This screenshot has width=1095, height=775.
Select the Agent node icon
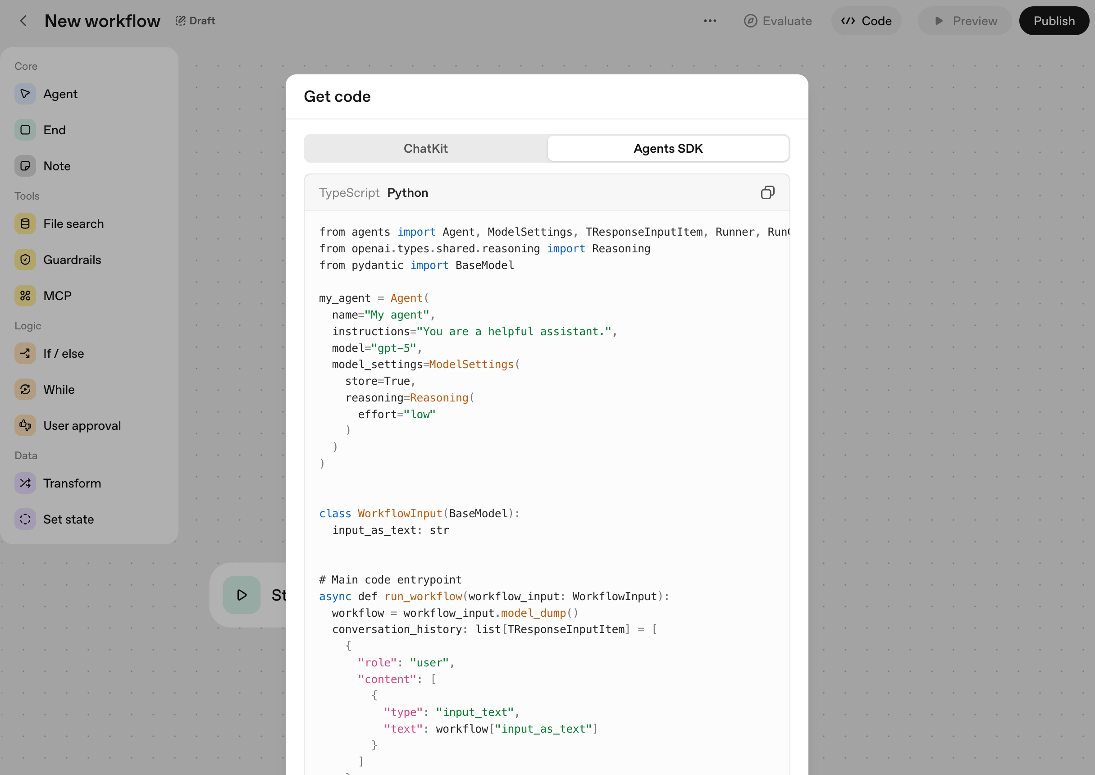point(25,94)
